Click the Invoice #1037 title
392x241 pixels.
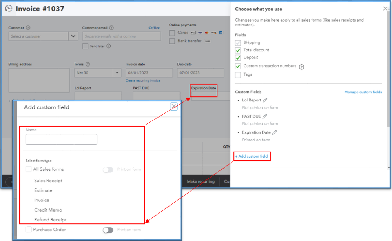[40, 9]
